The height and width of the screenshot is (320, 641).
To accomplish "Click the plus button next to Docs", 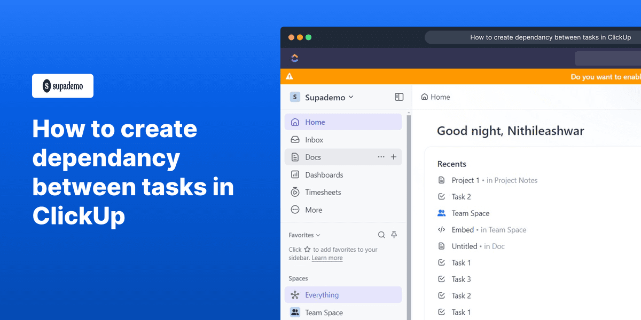I will [394, 157].
